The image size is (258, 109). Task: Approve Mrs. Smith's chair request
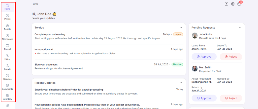204,98
